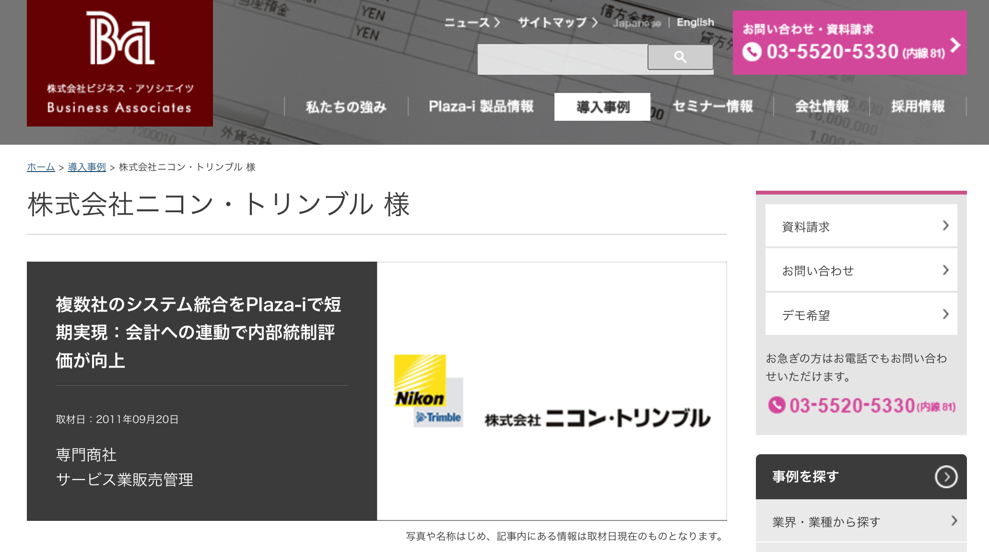Click the ホーム breadcrumb link
This screenshot has width=989, height=552.
click(x=41, y=167)
